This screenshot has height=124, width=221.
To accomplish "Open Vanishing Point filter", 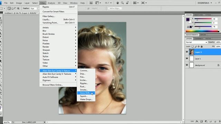I will 58,23.
